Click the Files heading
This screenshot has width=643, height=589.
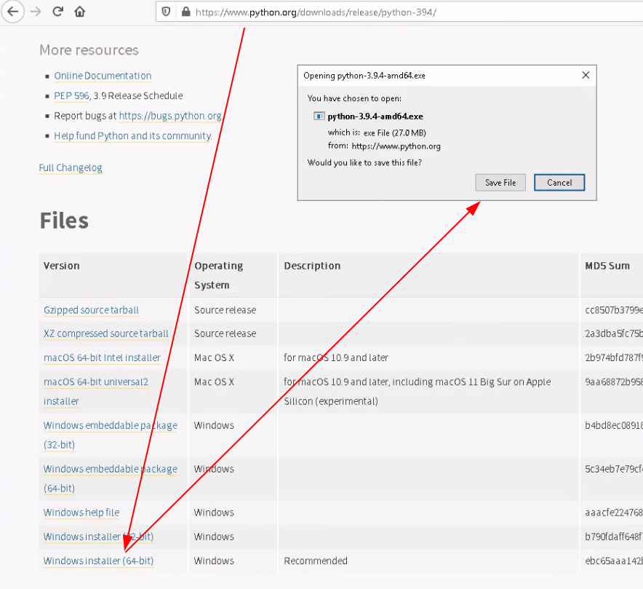tap(64, 221)
